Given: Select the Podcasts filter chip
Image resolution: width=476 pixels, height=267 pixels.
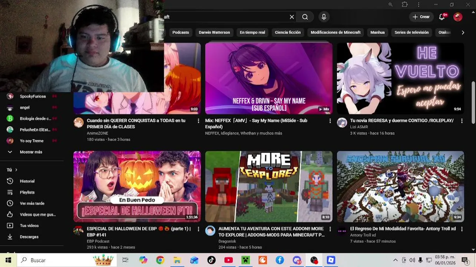Looking at the screenshot, I should tap(181, 32).
